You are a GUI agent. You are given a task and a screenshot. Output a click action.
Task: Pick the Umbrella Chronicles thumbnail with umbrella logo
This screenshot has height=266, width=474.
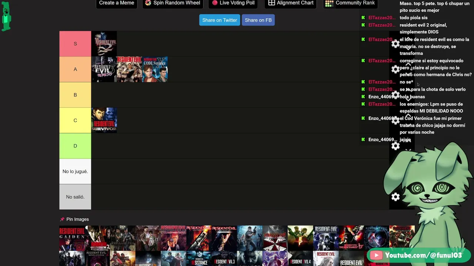coord(275,238)
